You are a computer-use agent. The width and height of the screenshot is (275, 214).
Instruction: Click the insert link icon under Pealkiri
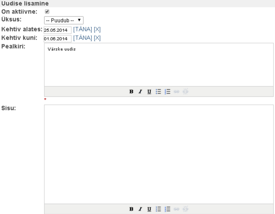click(176, 92)
